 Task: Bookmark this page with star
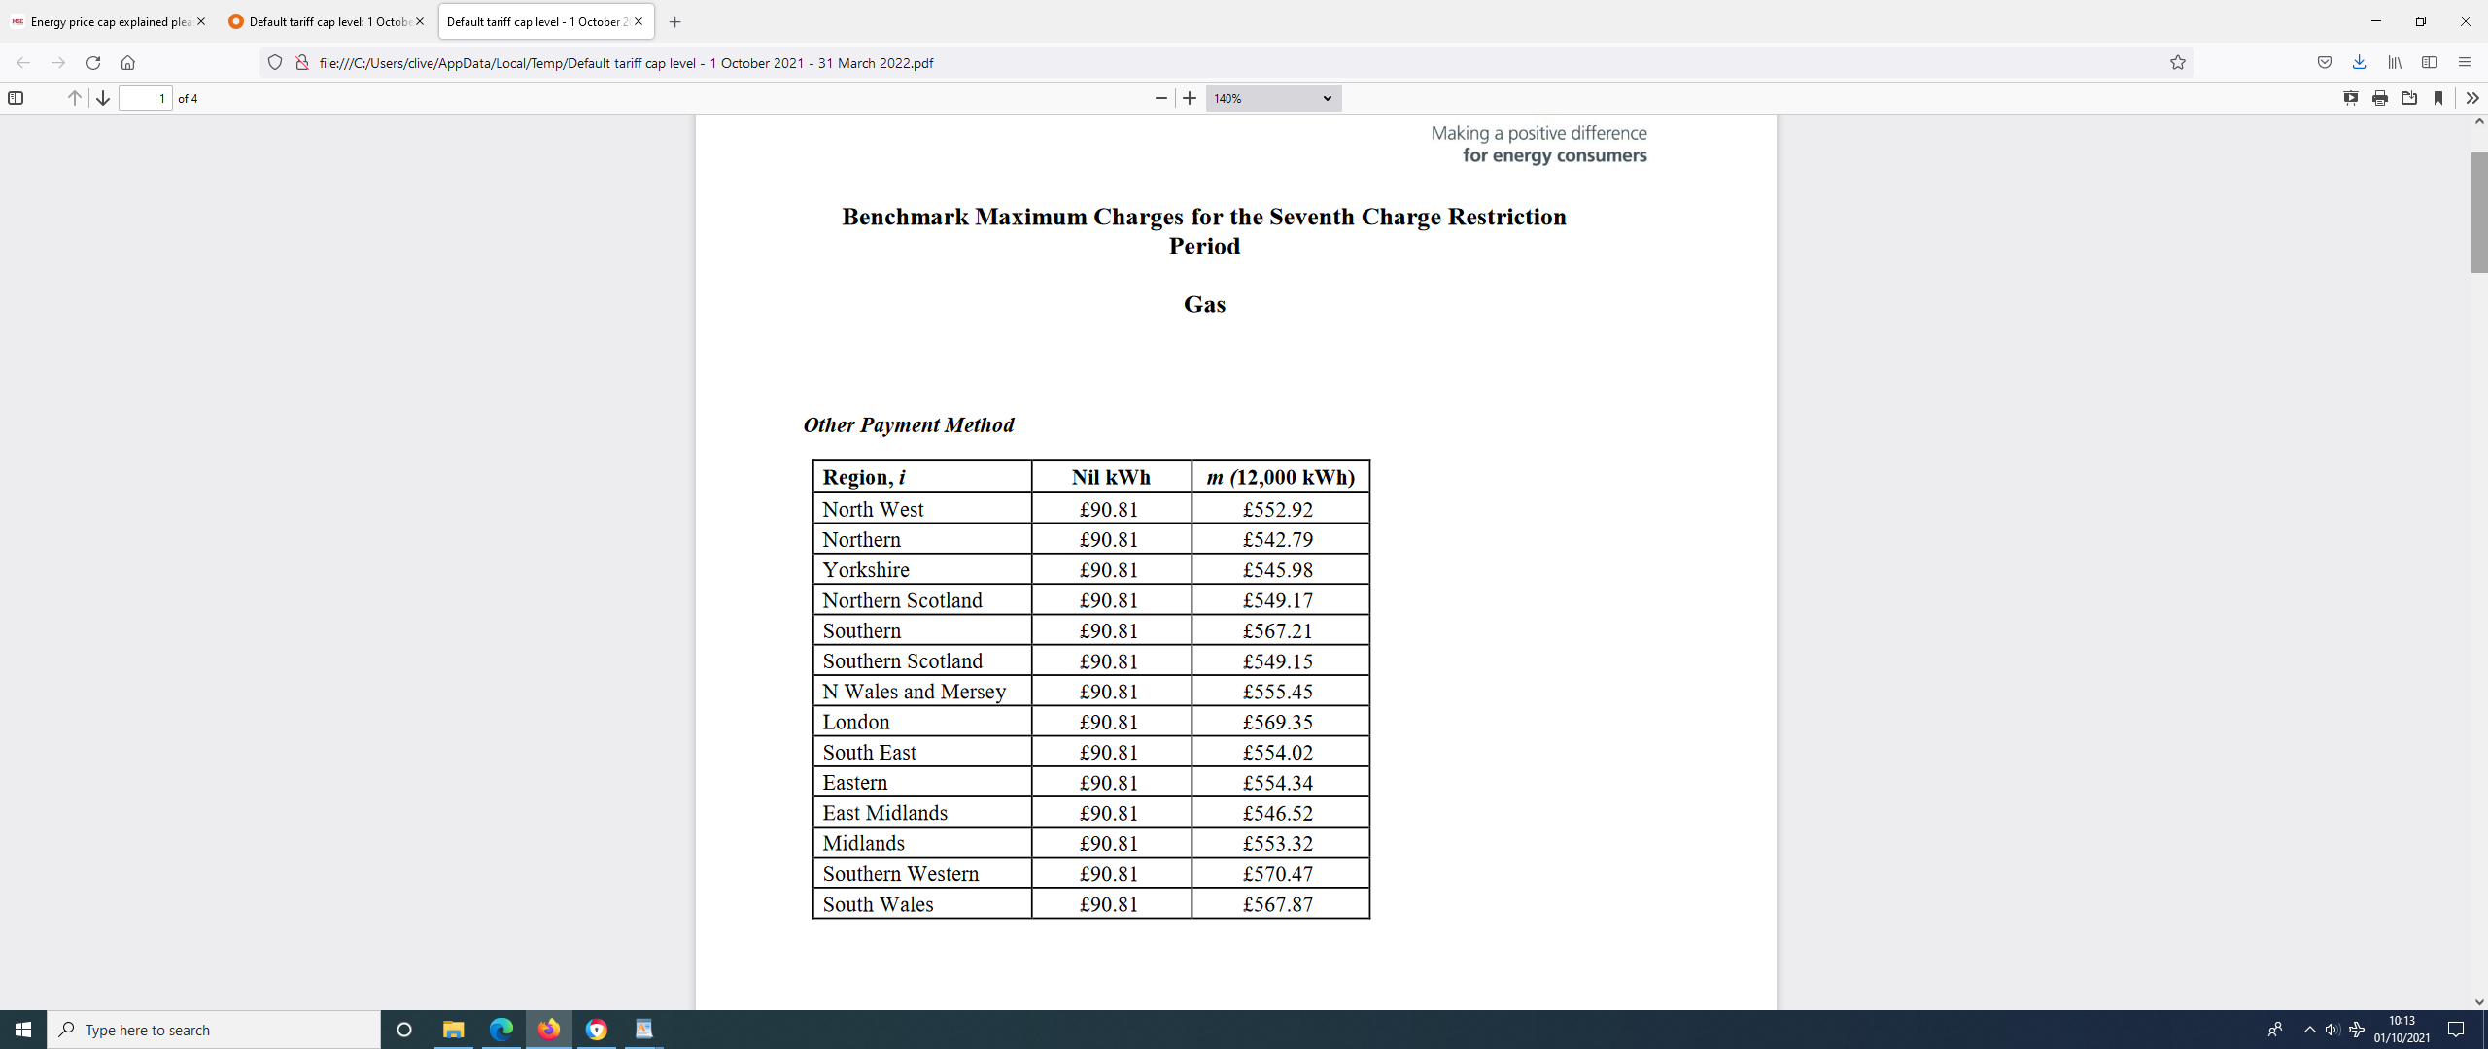[2178, 63]
